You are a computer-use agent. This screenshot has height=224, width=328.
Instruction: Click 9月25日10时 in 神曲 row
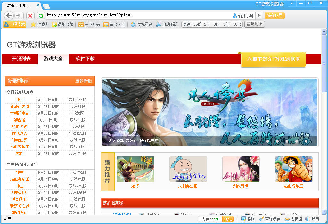[x=49, y=100]
